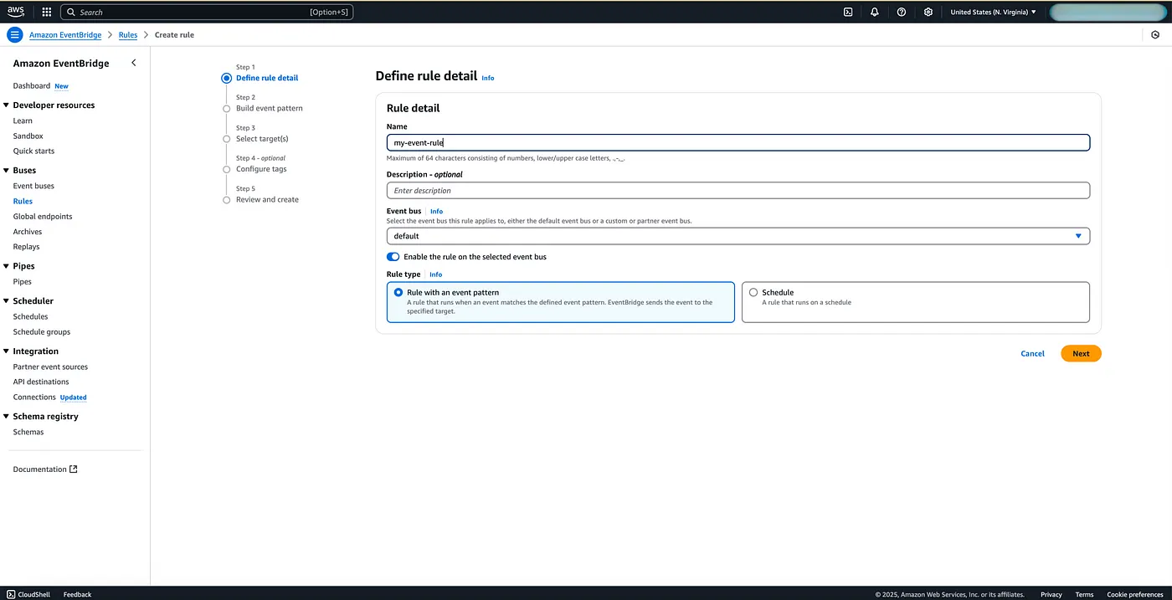The width and height of the screenshot is (1172, 600).
Task: Select Rule with an event pattern option
Action: coord(560,301)
